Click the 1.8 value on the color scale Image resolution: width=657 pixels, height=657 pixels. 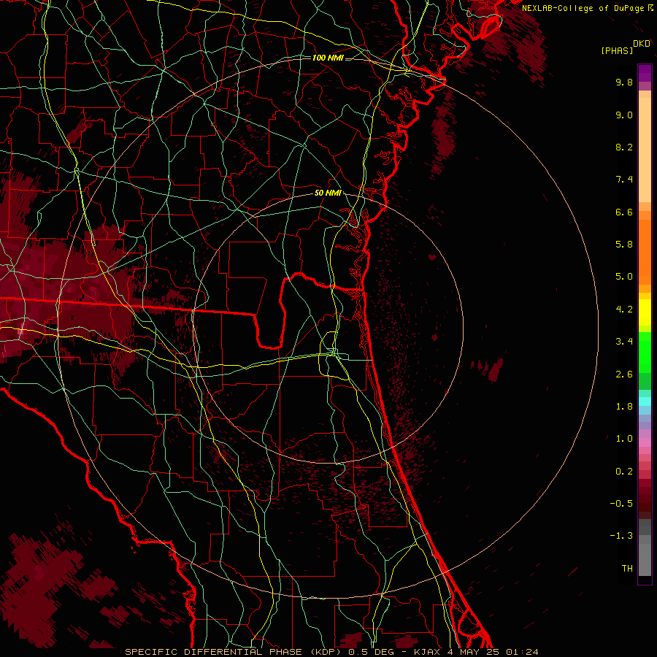pos(624,407)
